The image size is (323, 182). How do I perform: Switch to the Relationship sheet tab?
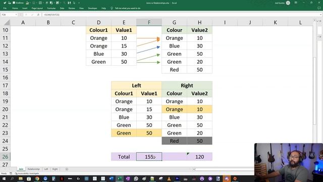tap(34, 169)
